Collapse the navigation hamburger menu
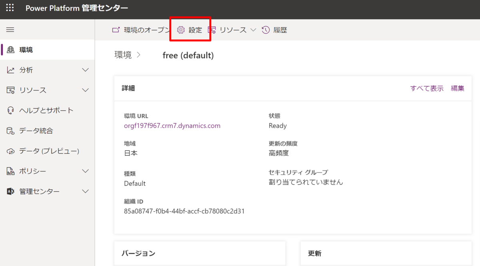480x266 pixels. (x=10, y=30)
